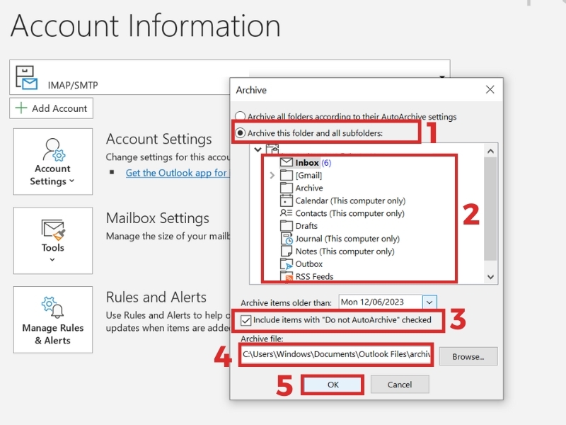Select 'Drafts' folder label
This screenshot has height=425, width=566.
306,226
